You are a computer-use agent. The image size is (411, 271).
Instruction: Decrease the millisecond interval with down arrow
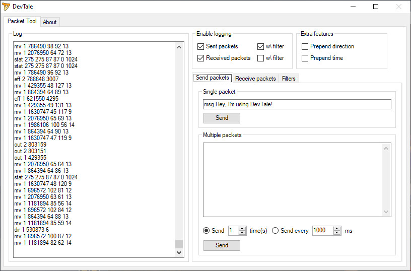pos(337,233)
